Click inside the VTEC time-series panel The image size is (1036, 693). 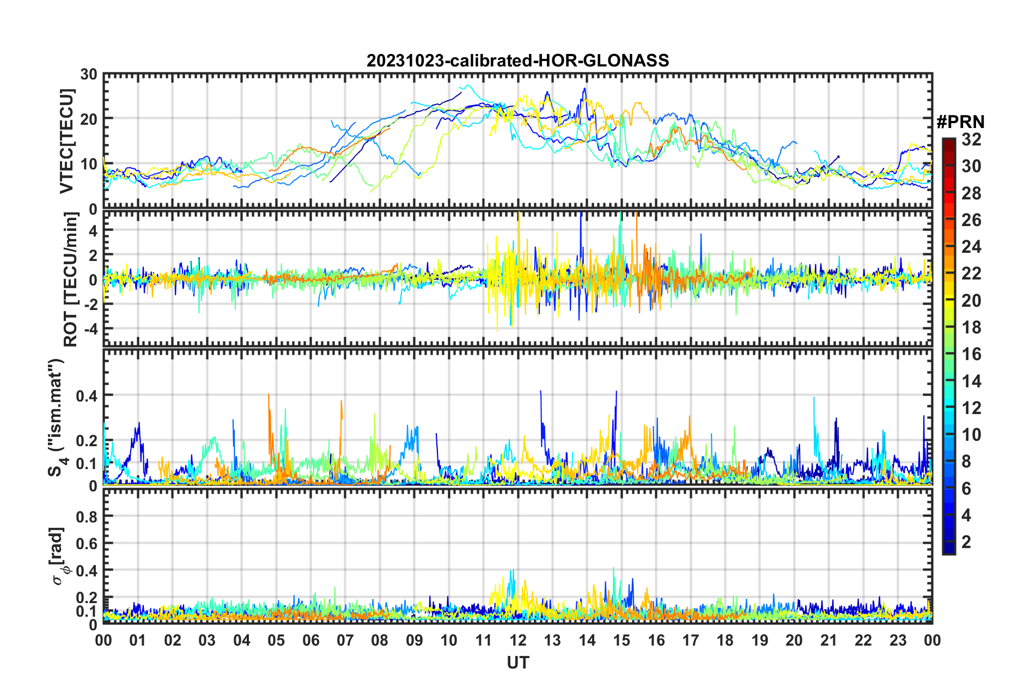click(517, 141)
